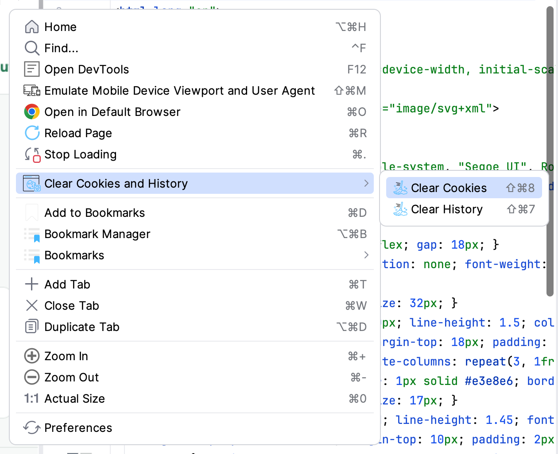Image resolution: width=558 pixels, height=454 pixels.
Task: Click the Find magnifier icon
Action: (x=32, y=48)
